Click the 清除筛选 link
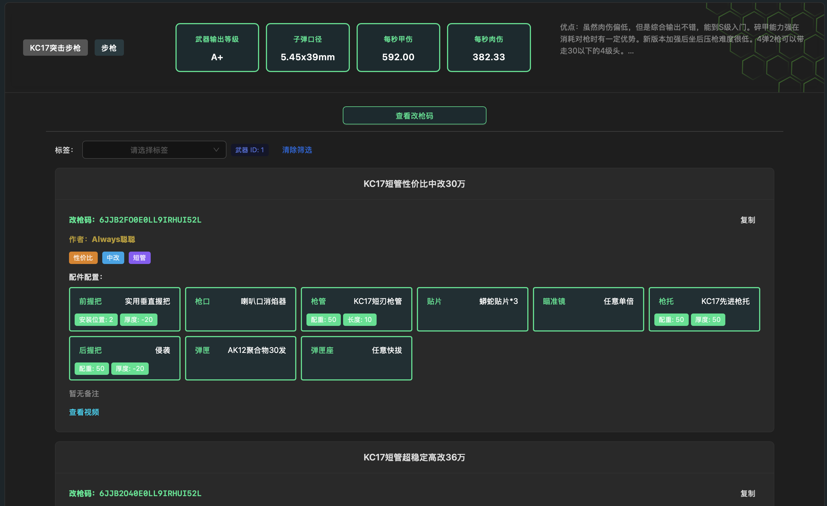 coord(297,150)
